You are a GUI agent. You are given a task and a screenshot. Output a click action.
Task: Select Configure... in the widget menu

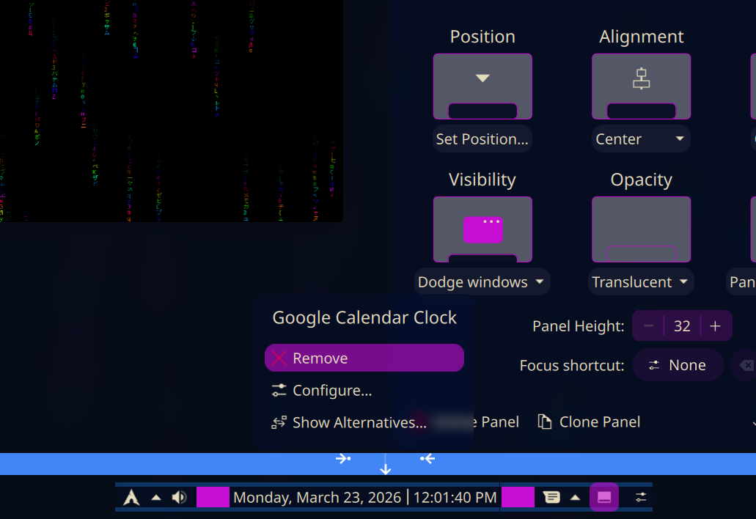click(331, 391)
